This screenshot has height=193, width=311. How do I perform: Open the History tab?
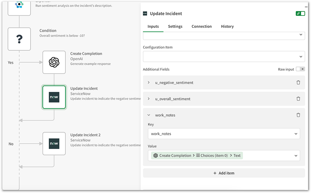(x=227, y=26)
